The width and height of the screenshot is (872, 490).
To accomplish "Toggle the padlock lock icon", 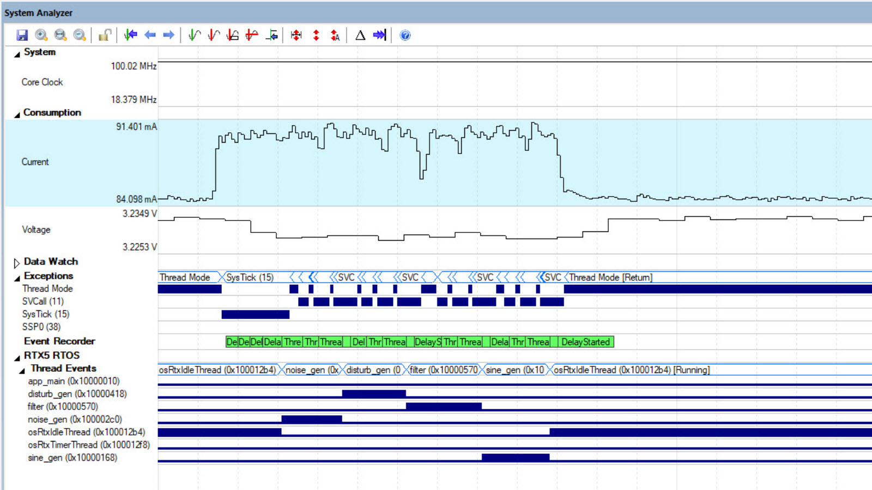I will (104, 35).
